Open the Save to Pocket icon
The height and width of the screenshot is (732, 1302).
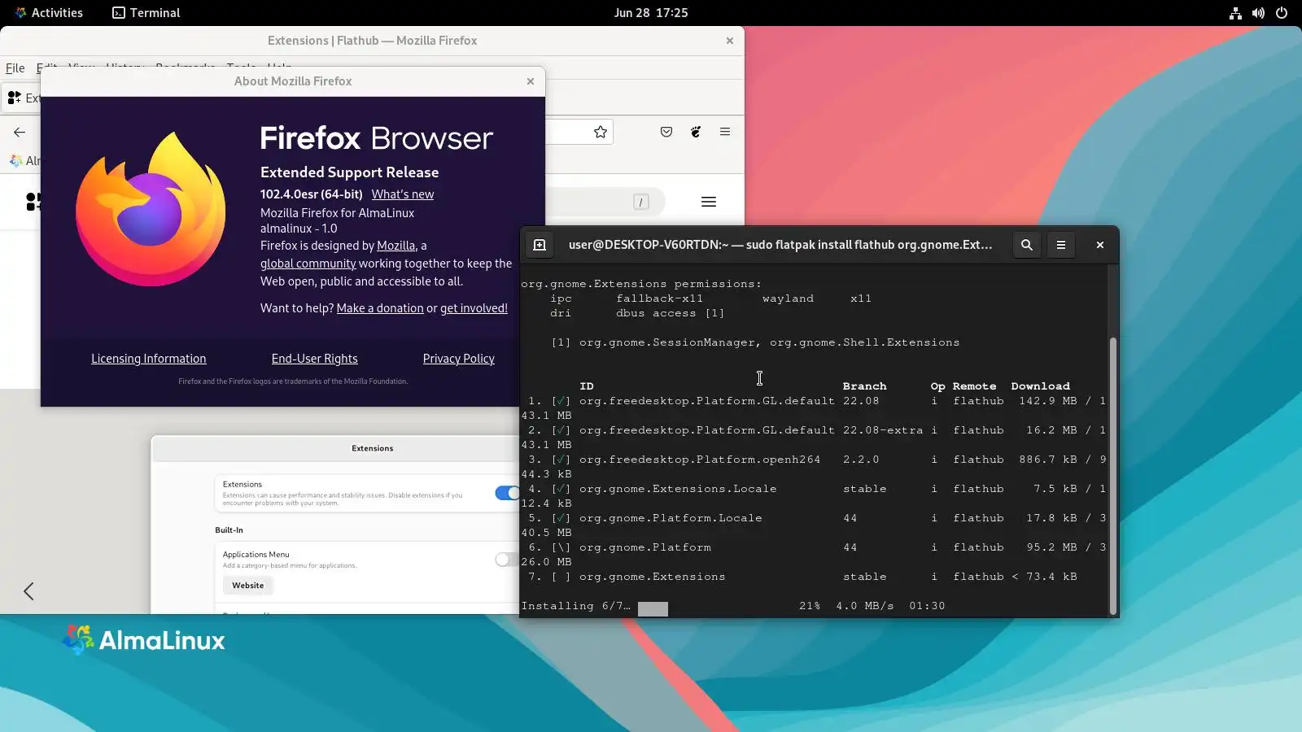pyautogui.click(x=666, y=132)
